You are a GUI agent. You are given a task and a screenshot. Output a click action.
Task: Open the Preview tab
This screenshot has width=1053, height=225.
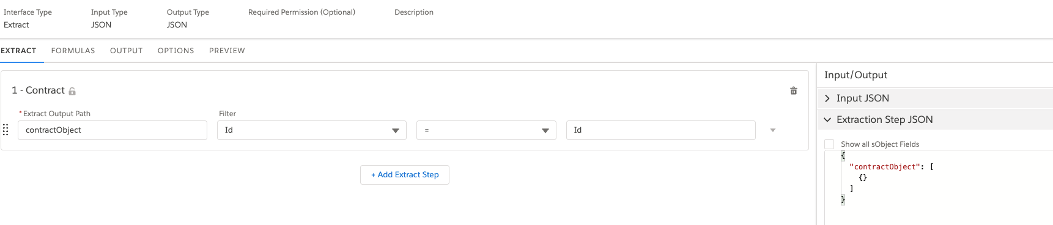pyautogui.click(x=227, y=51)
